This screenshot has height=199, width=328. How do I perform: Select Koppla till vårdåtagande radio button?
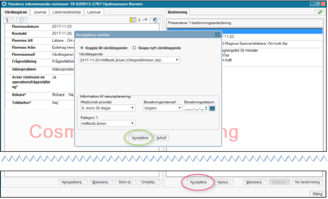coord(82,48)
